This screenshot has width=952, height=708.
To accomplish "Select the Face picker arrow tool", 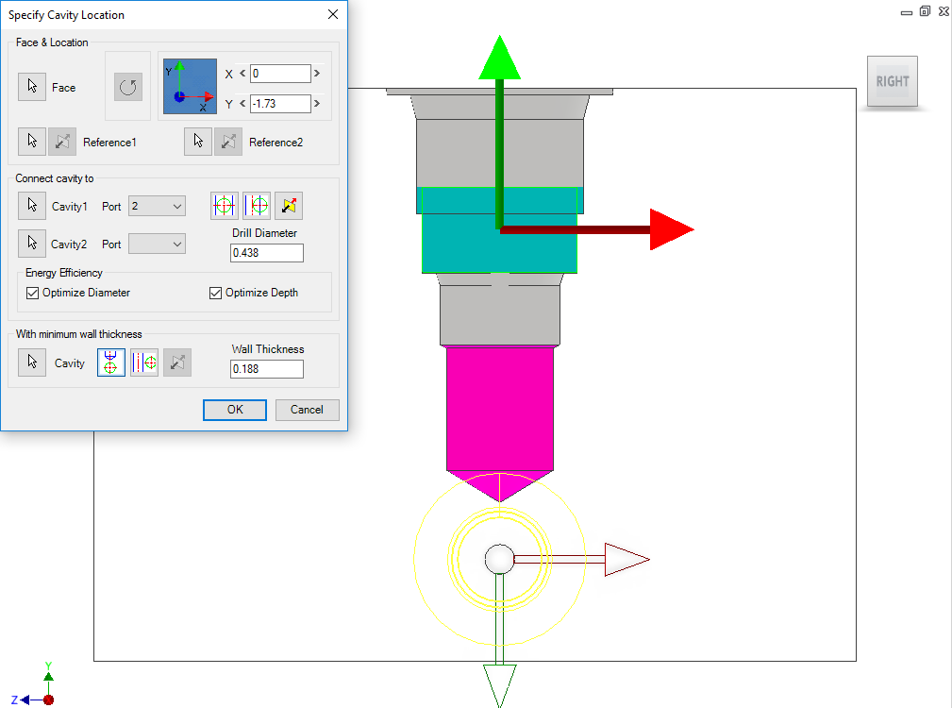I will pyautogui.click(x=31, y=87).
